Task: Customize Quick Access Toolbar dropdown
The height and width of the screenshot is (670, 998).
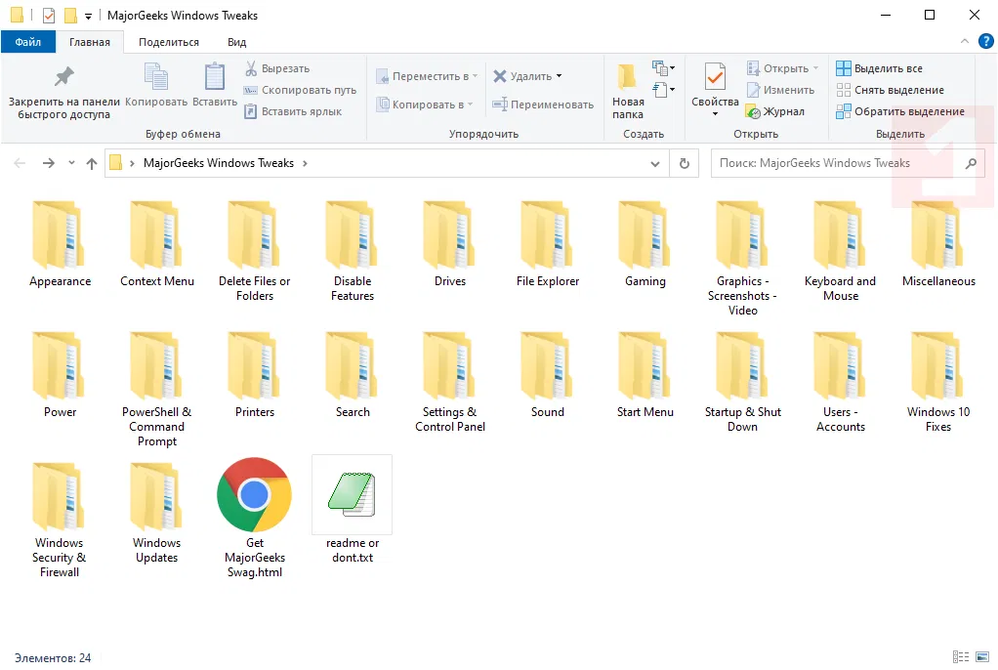Action: point(89,16)
